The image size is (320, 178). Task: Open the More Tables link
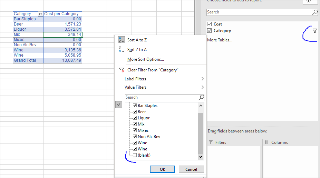click(x=220, y=40)
